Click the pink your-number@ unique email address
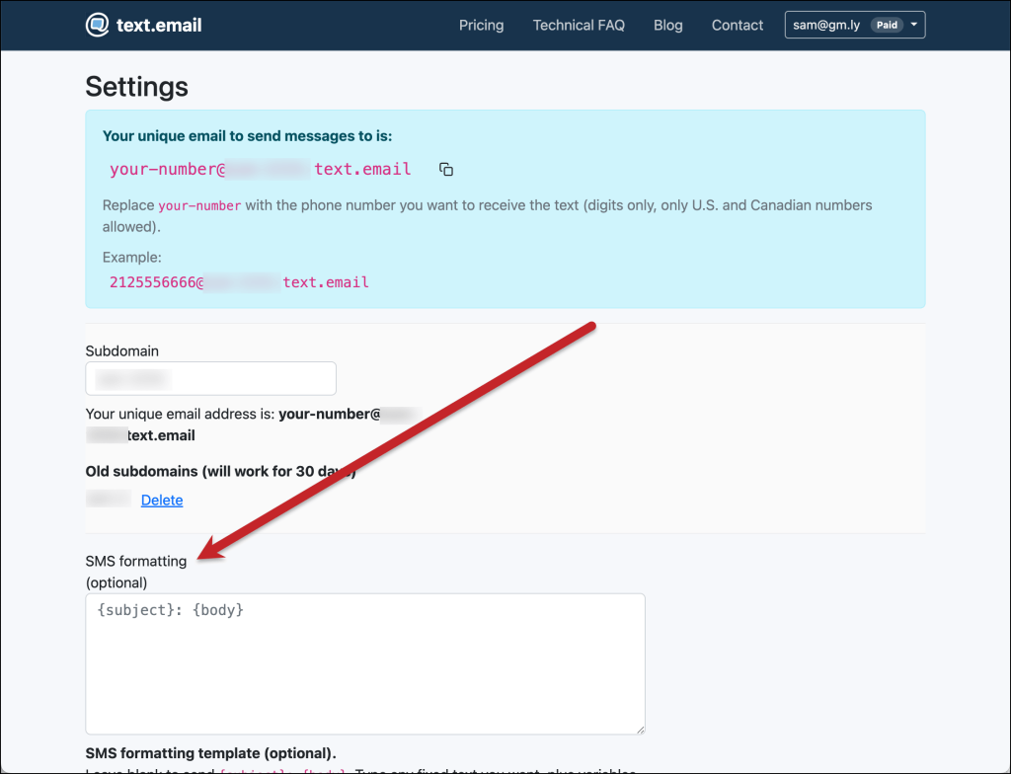The image size is (1011, 774). pos(261,169)
